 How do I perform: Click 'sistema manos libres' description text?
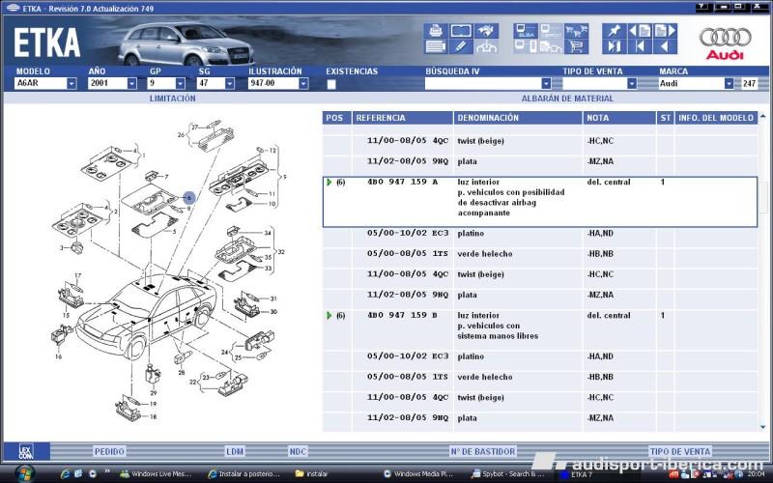(x=498, y=336)
